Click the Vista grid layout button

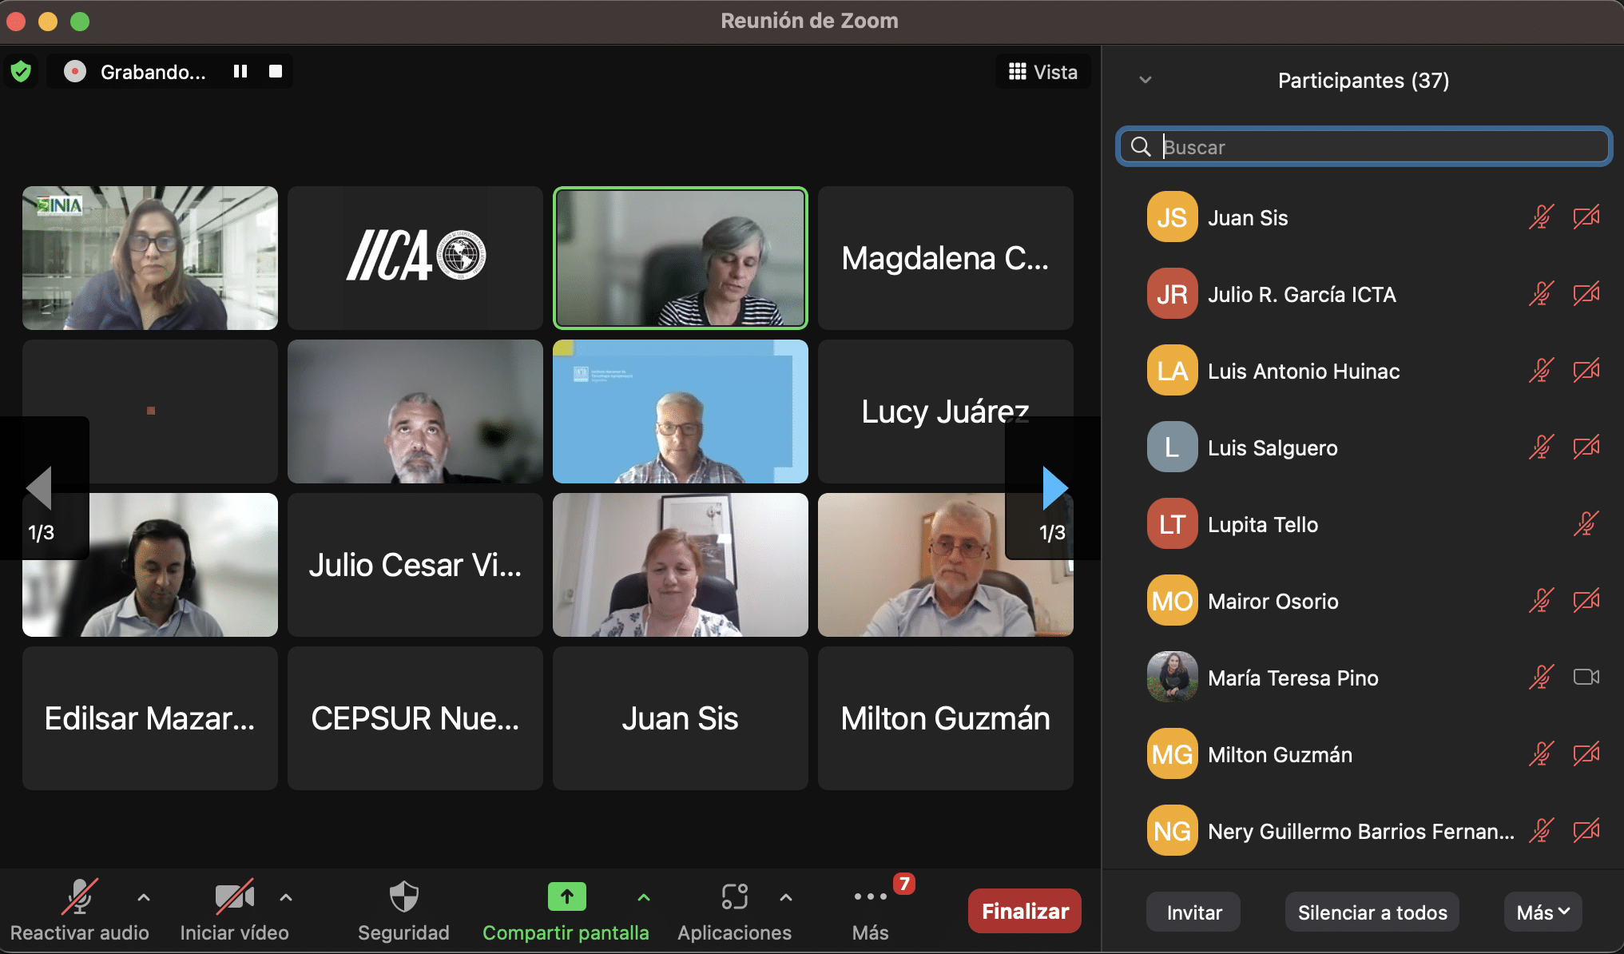click(x=1043, y=72)
